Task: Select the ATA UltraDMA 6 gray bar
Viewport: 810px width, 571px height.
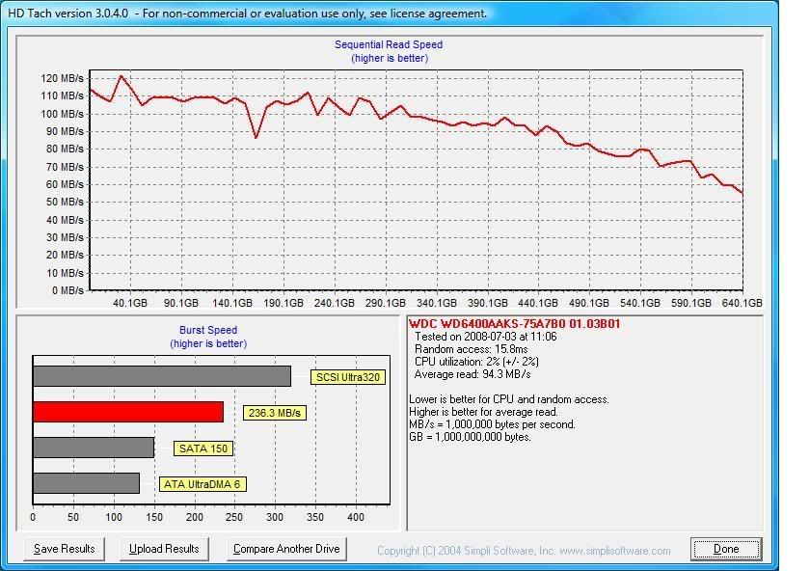Action: pyautogui.click(x=86, y=483)
